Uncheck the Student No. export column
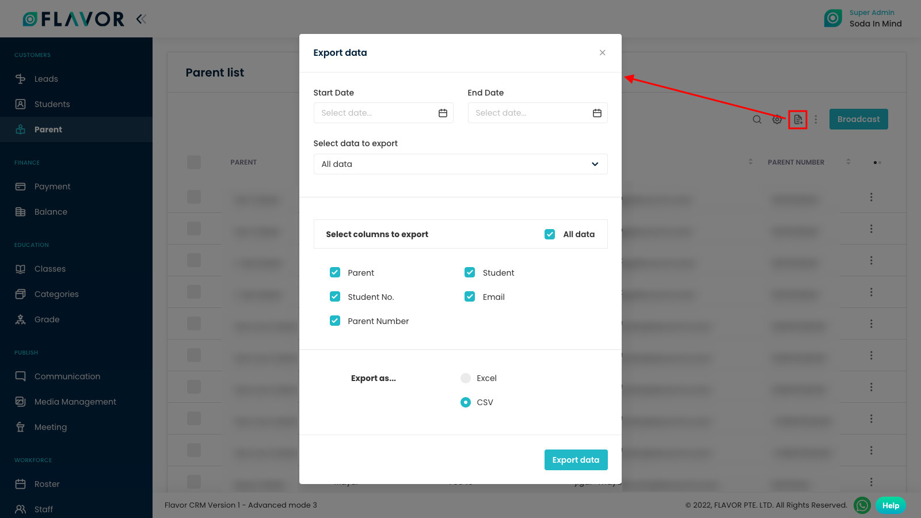This screenshot has width=921, height=518. pos(335,296)
